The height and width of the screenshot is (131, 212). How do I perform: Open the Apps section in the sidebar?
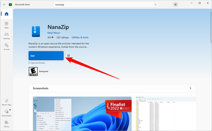click(7, 25)
